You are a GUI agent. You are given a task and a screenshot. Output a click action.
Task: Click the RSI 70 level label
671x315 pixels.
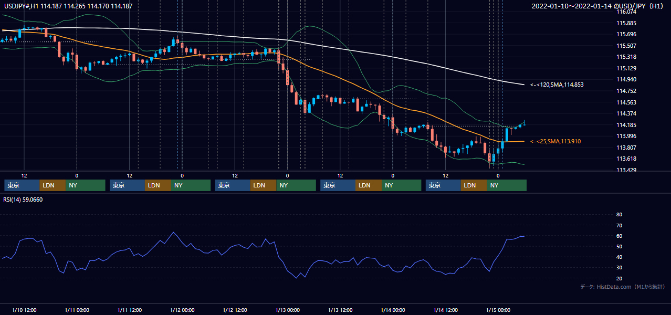point(619,225)
